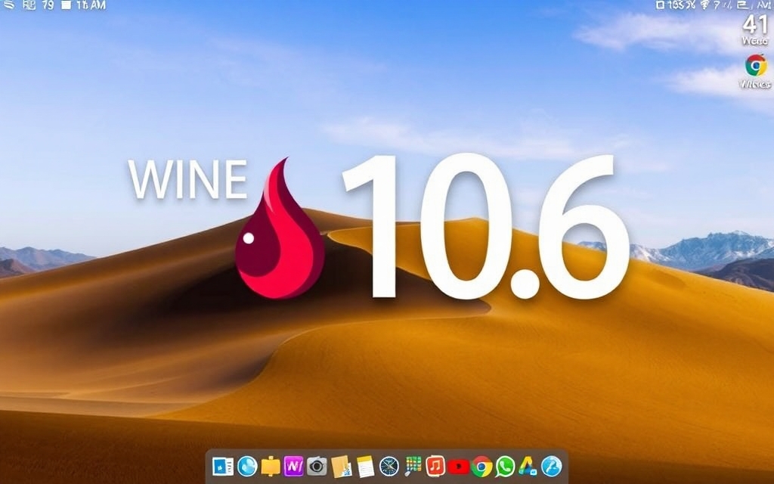
Task: Click the 79 indicator in the top-left bar
Action: tap(48, 5)
